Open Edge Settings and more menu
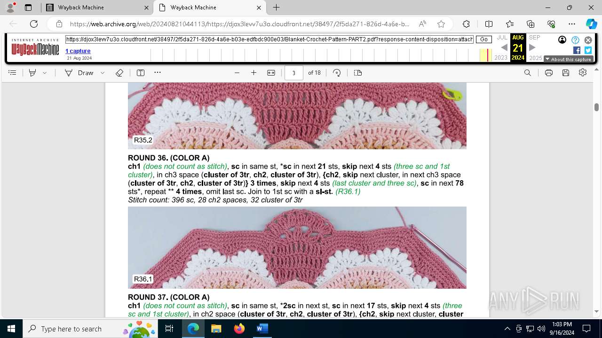Viewport: 602px width, 338px height. coord(572,24)
